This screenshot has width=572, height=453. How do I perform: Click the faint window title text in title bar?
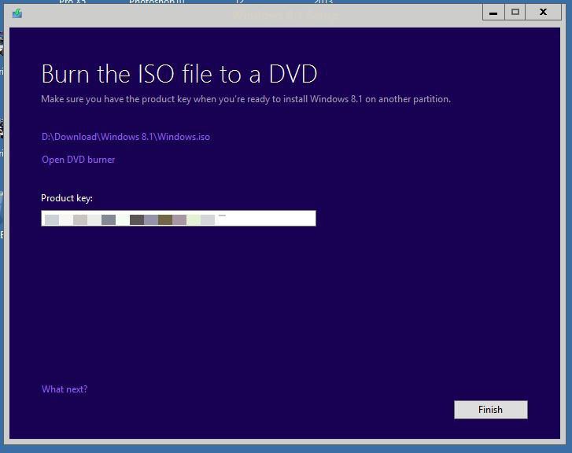click(x=285, y=14)
